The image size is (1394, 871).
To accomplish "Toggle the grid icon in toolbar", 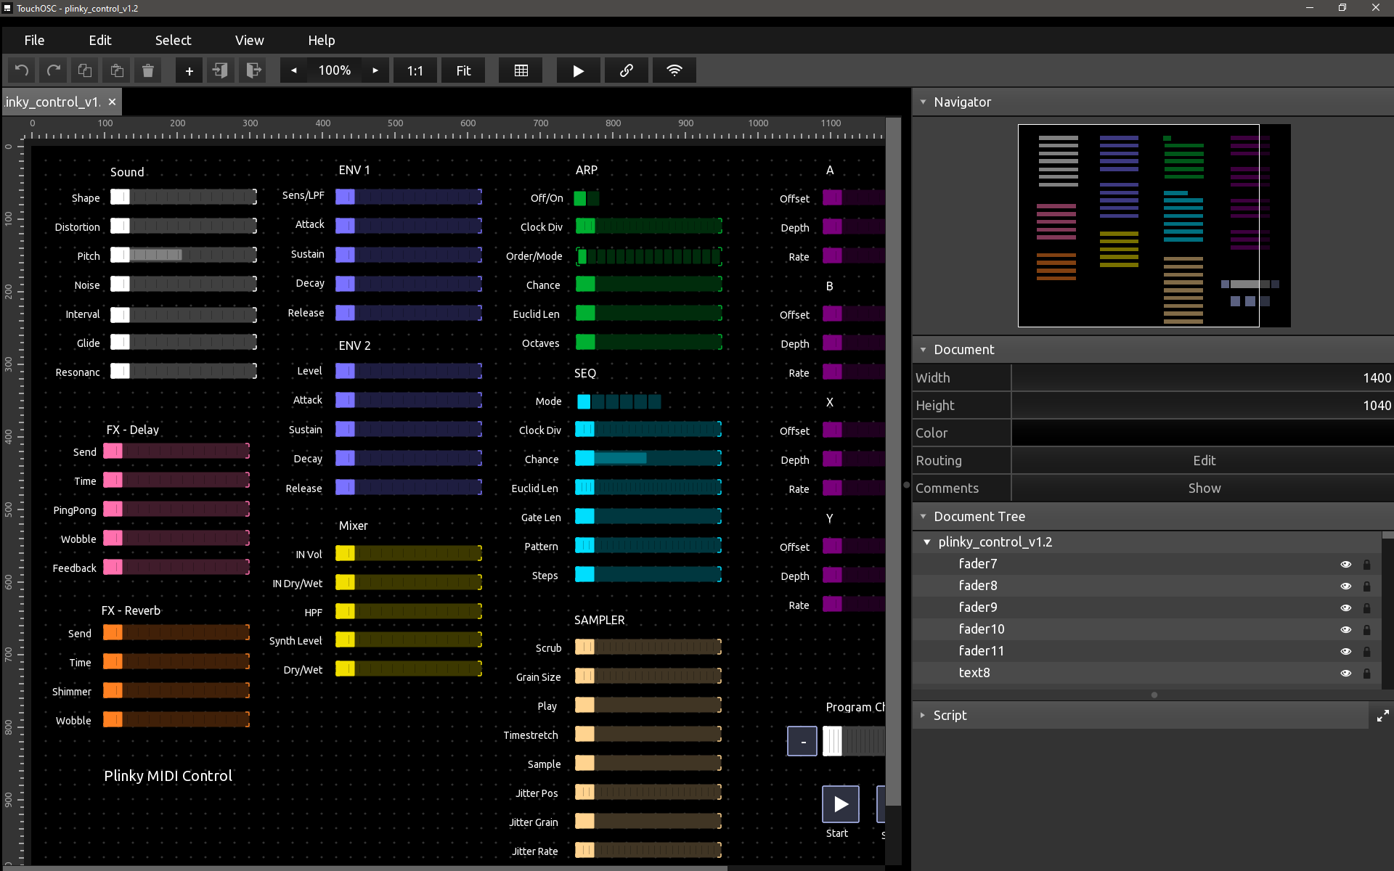I will [521, 70].
